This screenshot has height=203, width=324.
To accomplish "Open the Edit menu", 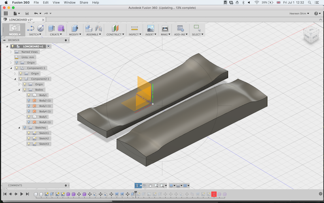I will click(x=46, y=2).
